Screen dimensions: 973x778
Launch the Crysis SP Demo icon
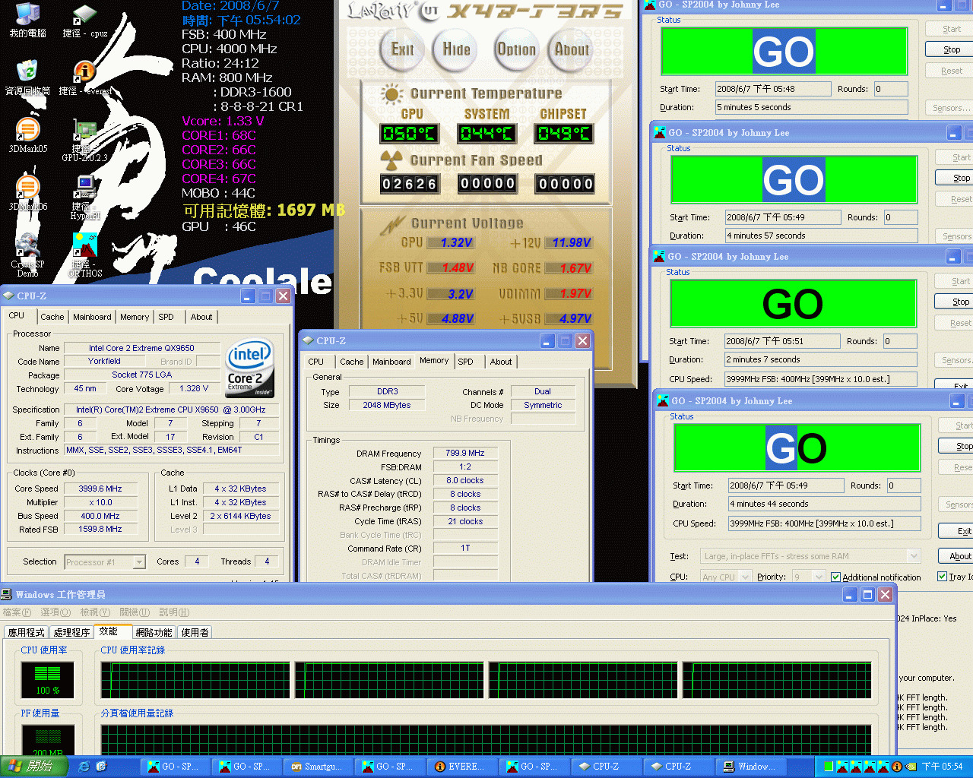click(x=27, y=255)
